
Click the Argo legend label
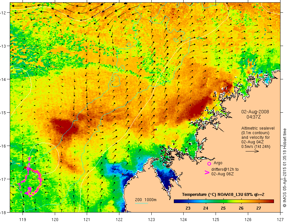click(218, 163)
